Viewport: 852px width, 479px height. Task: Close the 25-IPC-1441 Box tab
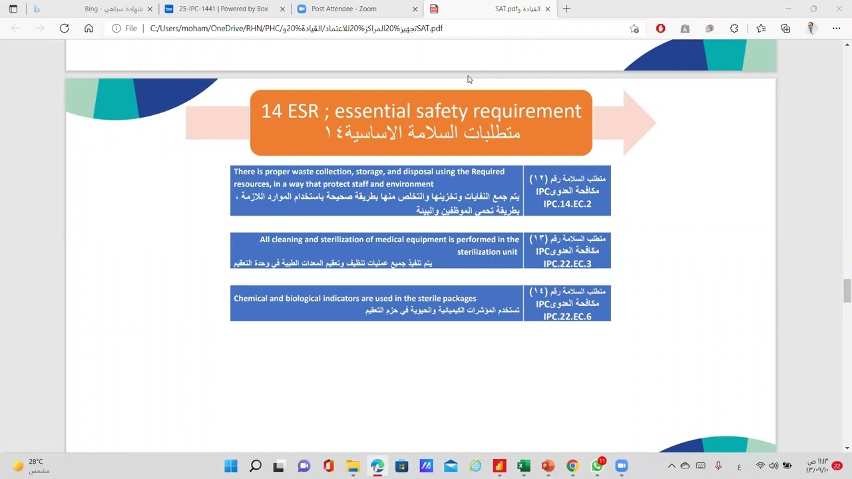[283, 9]
